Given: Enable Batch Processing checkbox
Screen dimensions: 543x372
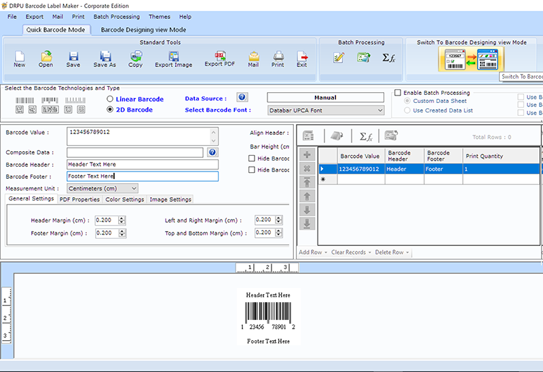Looking at the screenshot, I should tap(398, 93).
